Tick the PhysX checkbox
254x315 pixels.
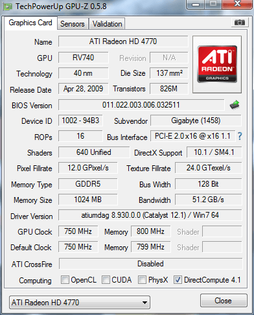[142, 279]
